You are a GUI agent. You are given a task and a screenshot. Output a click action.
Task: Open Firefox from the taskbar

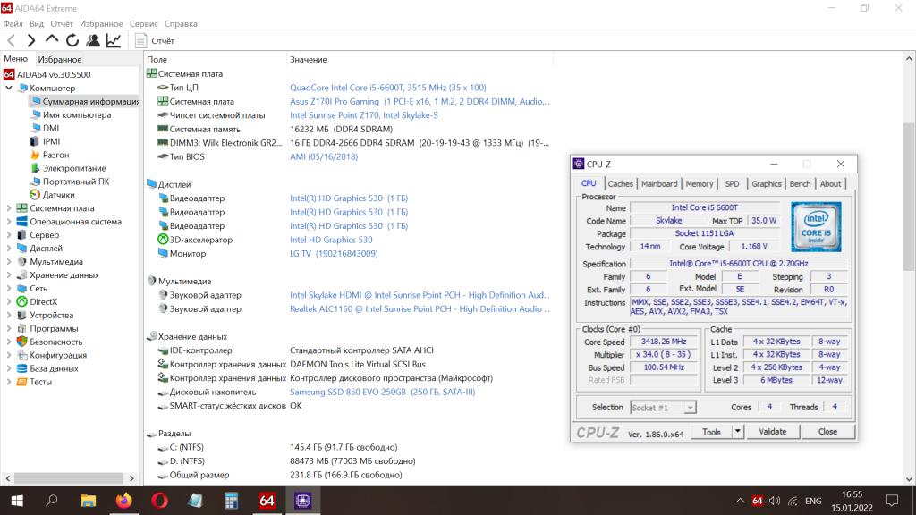(123, 500)
